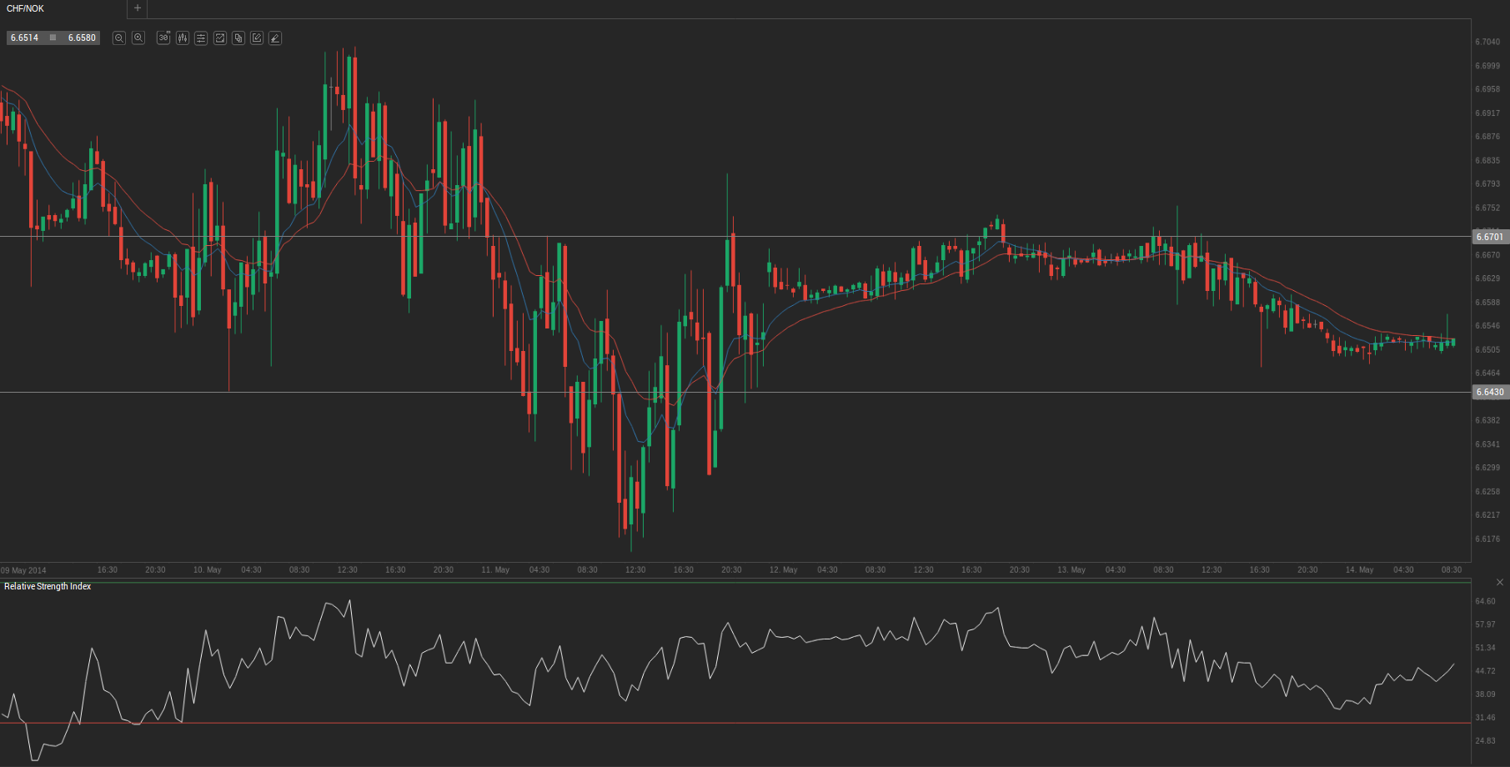Click the 11. May date label
This screenshot has width=1510, height=767.
click(495, 570)
